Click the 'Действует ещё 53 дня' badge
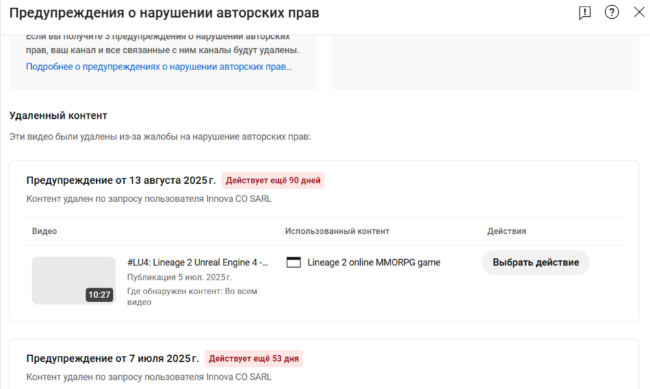This screenshot has height=389, width=650. [x=254, y=358]
